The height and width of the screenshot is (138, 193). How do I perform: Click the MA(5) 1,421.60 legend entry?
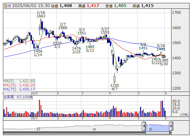(x=19, y=81)
